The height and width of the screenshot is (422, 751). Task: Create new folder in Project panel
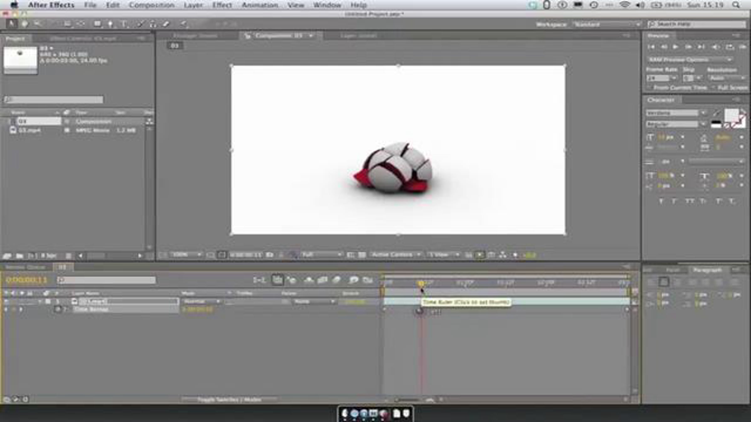pos(19,256)
